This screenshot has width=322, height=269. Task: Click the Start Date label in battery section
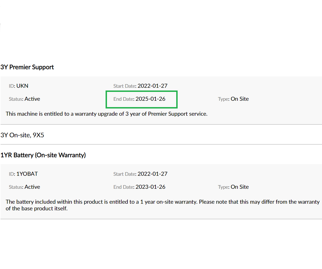124,174
